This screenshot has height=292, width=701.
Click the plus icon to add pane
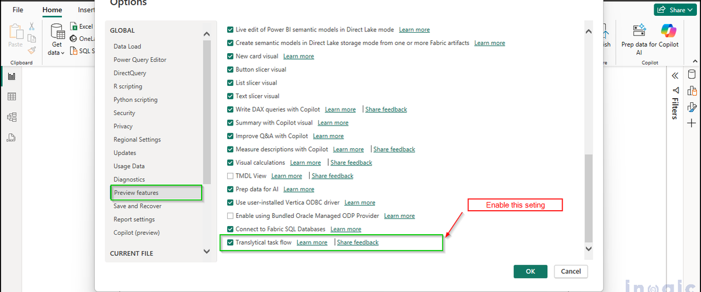click(692, 123)
